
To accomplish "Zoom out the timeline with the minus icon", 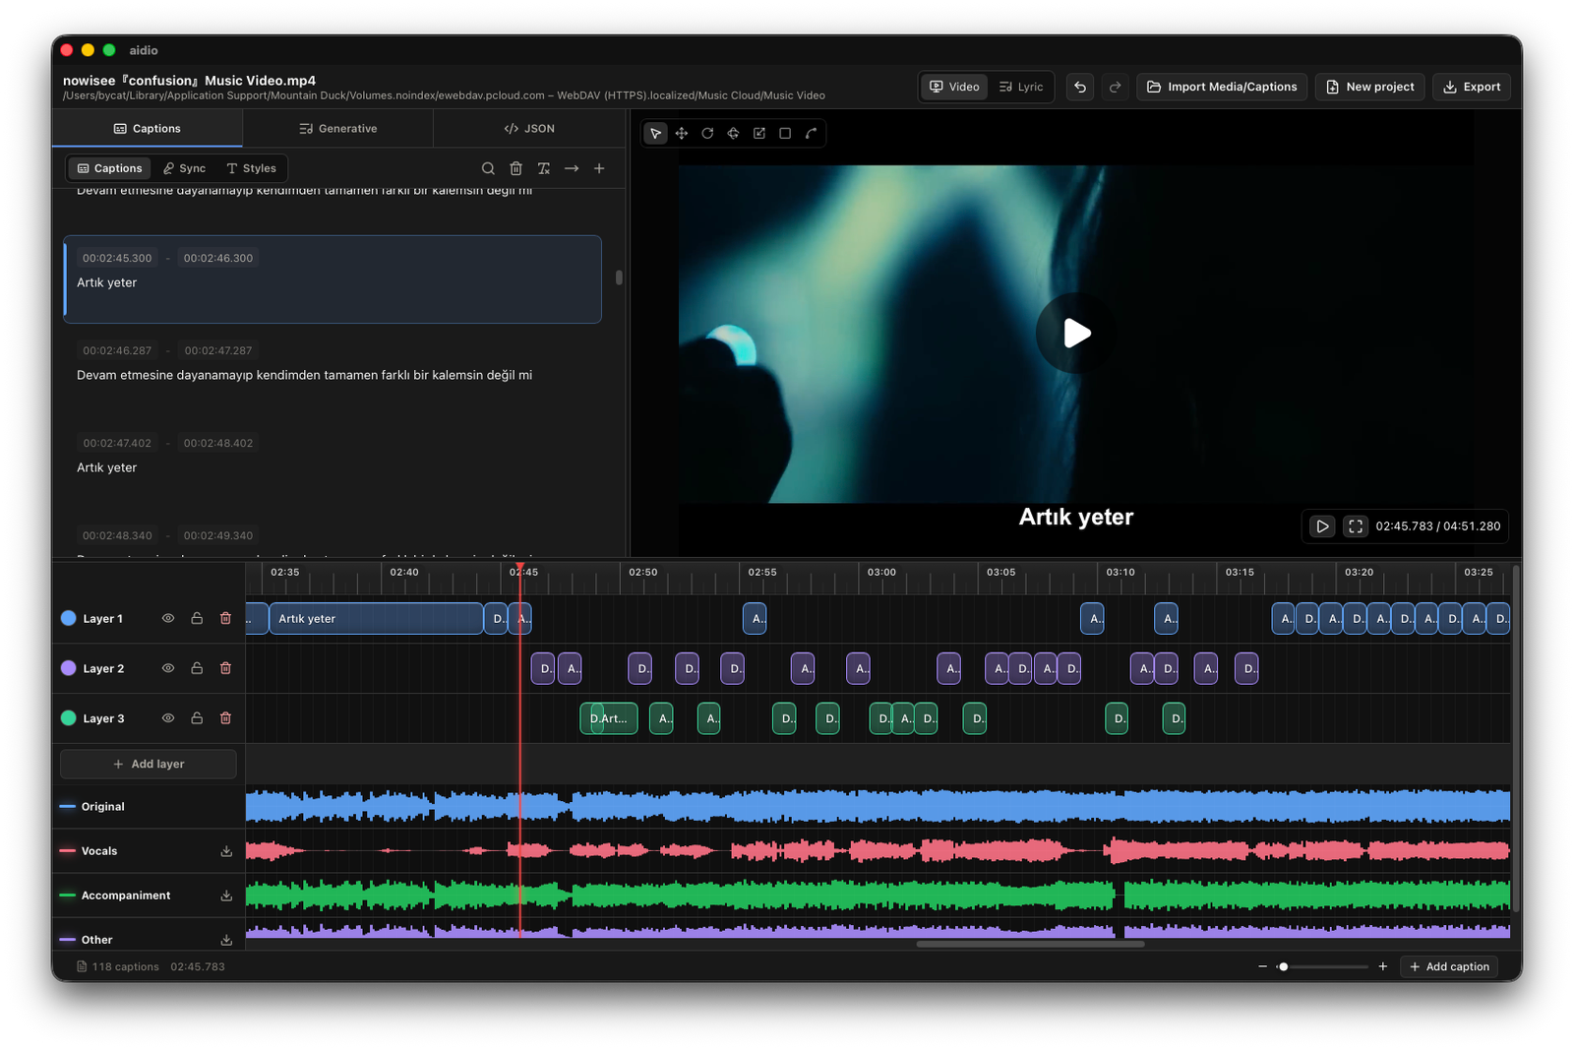I will (1262, 966).
